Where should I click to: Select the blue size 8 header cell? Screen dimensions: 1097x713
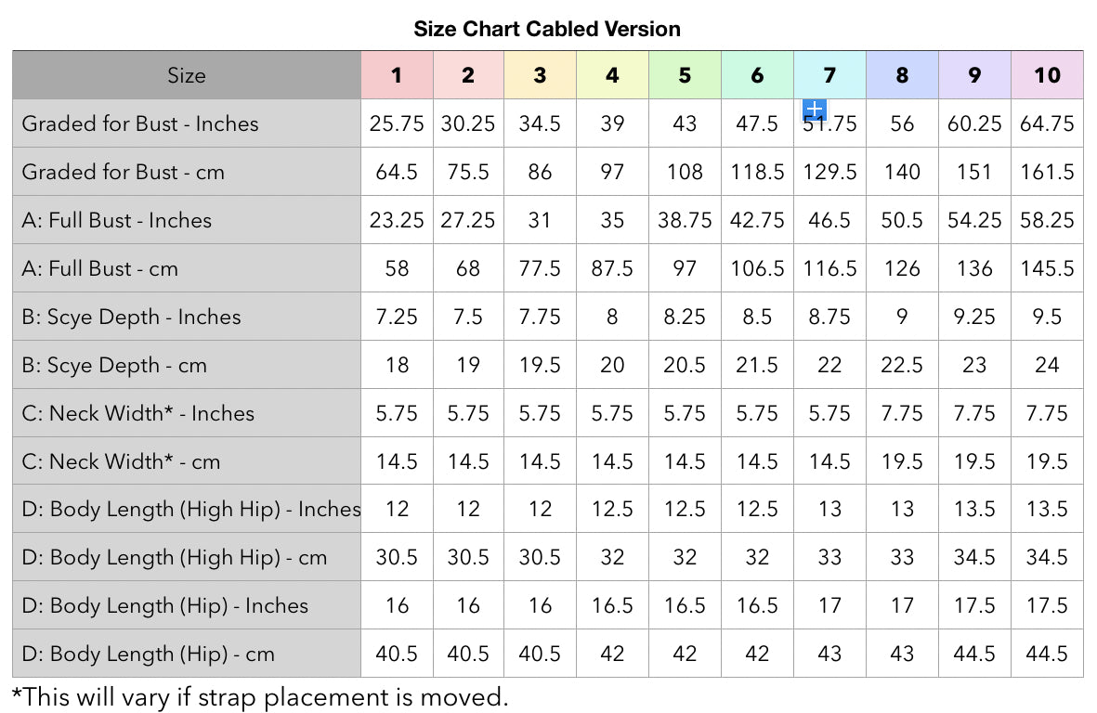[x=902, y=75]
